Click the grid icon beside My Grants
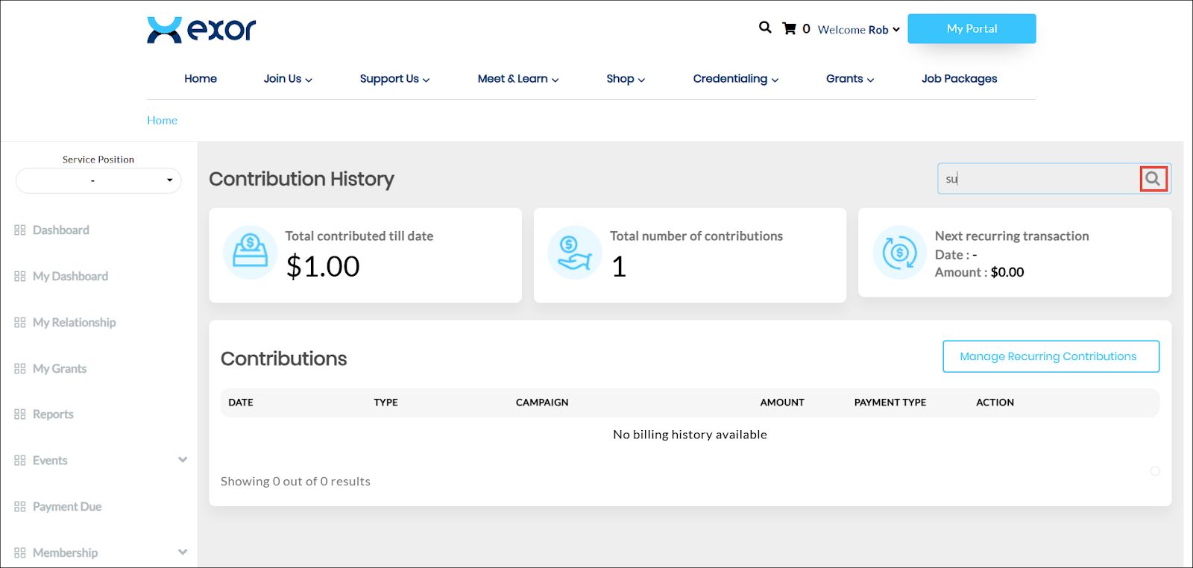1193x568 pixels. [20, 368]
